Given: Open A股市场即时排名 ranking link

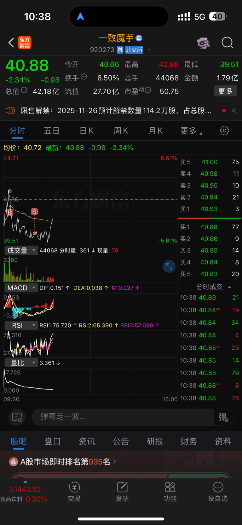Looking at the screenshot, I should click(x=68, y=462).
